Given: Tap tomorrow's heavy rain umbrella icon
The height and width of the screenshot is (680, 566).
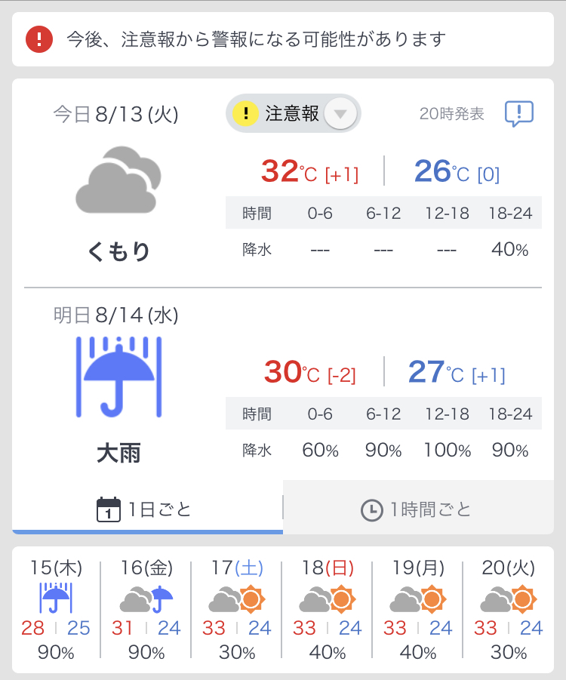Looking at the screenshot, I should tap(118, 377).
